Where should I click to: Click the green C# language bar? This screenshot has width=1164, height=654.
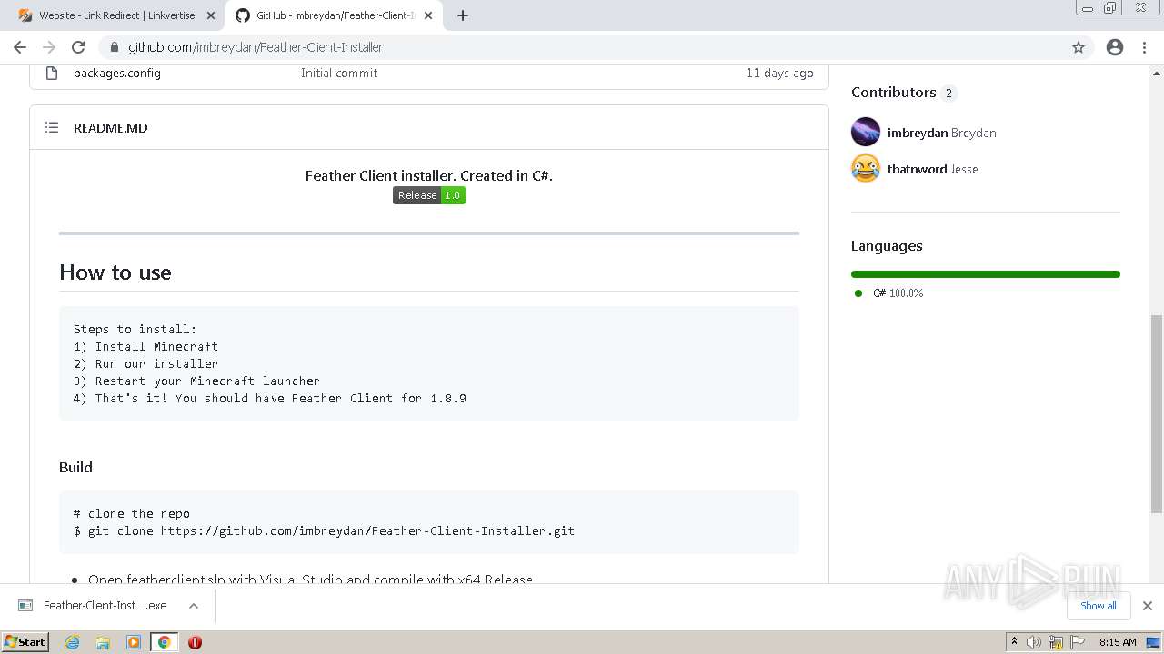click(x=986, y=274)
